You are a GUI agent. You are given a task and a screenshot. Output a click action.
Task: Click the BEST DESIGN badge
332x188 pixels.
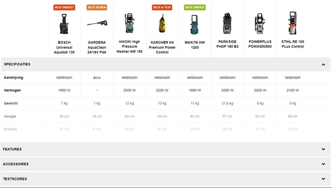click(97, 7)
